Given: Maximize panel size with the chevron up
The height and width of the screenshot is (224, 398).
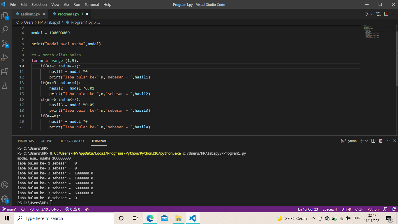Looking at the screenshot, I should click(x=388, y=141).
